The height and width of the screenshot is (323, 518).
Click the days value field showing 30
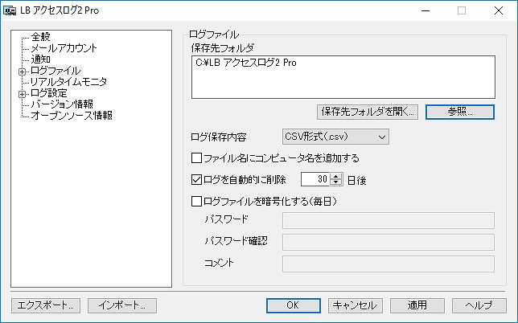point(315,179)
